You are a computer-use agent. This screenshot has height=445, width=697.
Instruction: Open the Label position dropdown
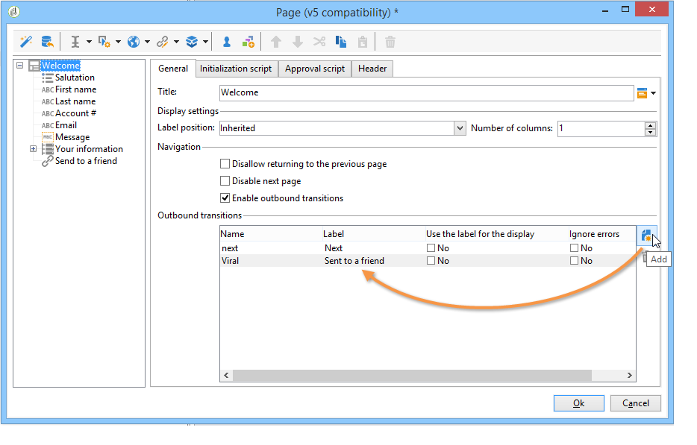pyautogui.click(x=460, y=128)
